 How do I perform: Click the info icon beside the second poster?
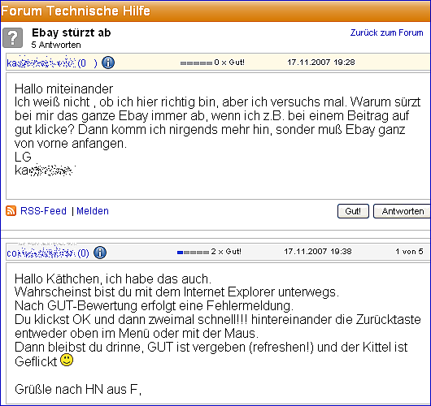coord(100,253)
